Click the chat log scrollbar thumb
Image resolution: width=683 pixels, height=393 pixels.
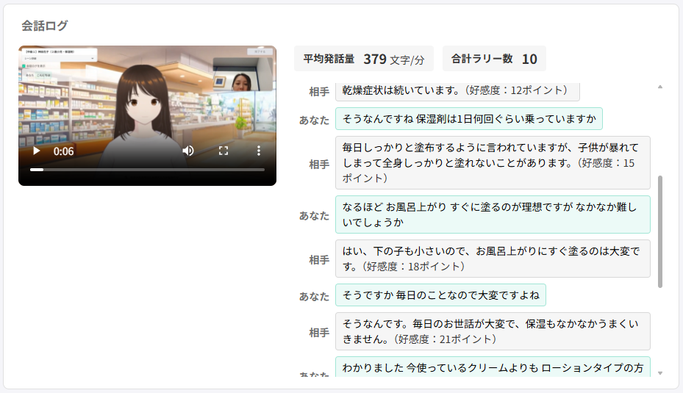point(659,231)
